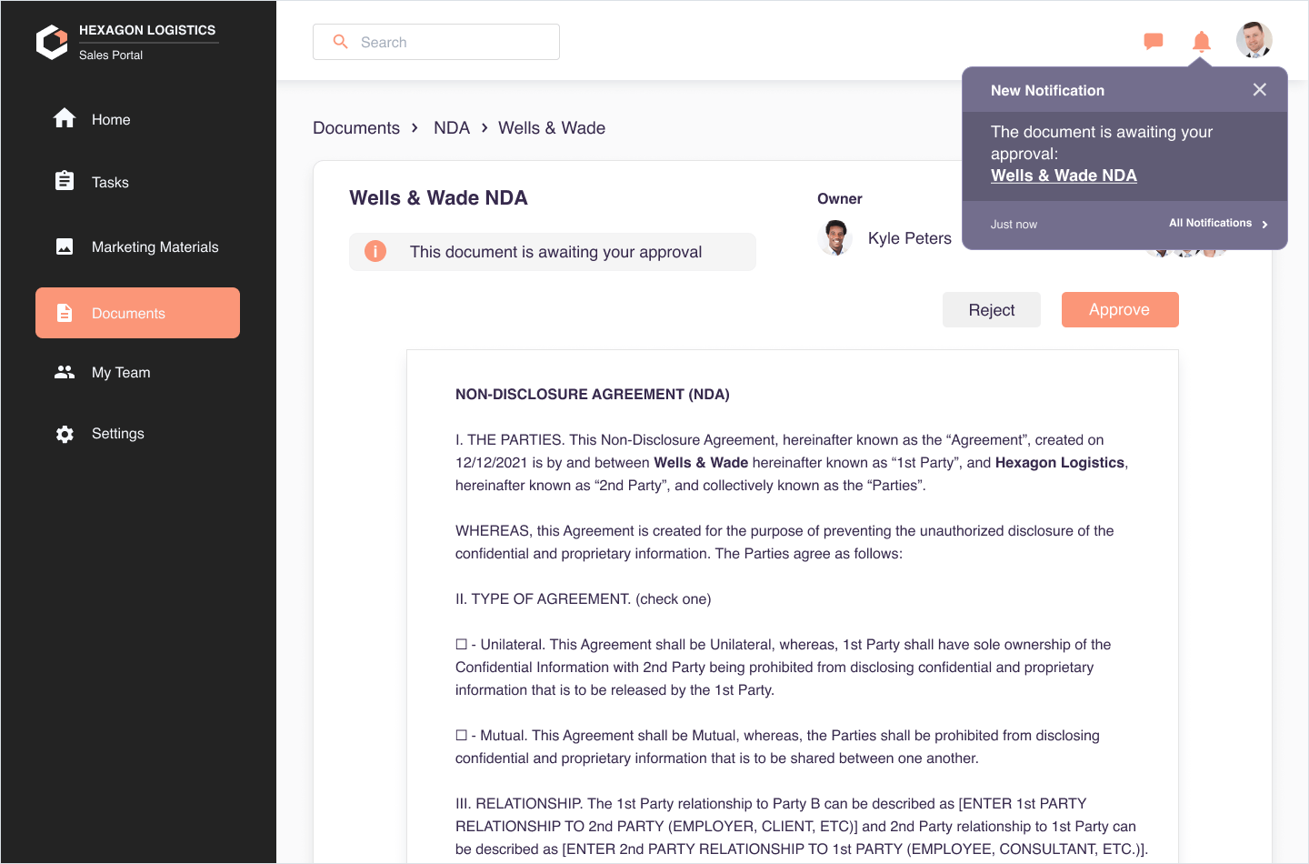The image size is (1309, 864).
Task: Reject the document
Action: (x=991, y=310)
